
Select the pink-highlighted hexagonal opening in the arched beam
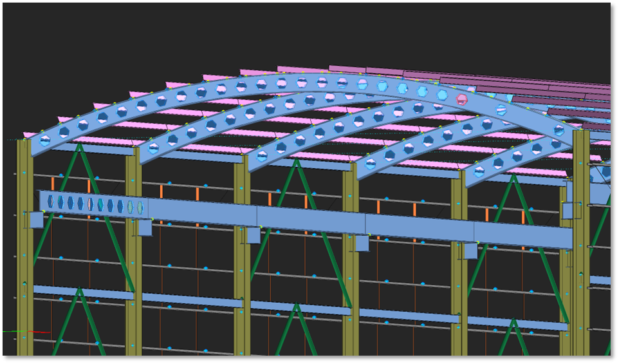(461, 99)
